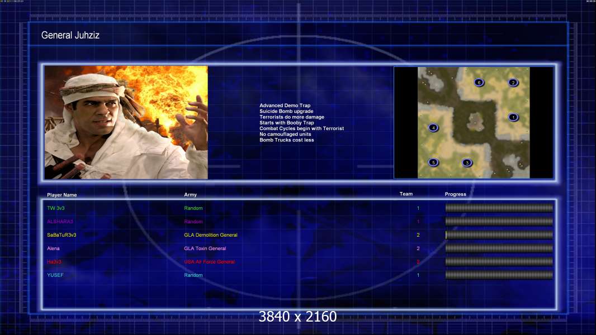The height and width of the screenshot is (335, 596).
Task: Select player name TW 3v3
Action: click(x=56, y=208)
